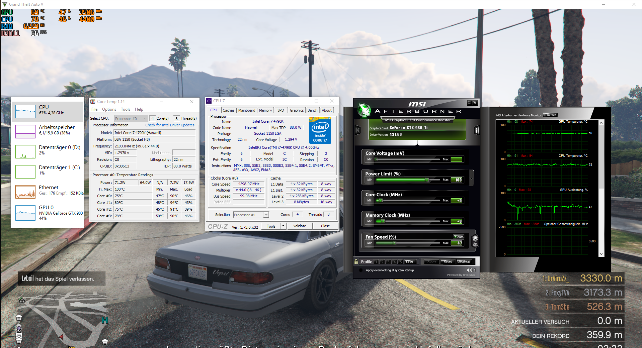Click the CPU-Z app icon
The height and width of the screenshot is (348, 642).
209,101
